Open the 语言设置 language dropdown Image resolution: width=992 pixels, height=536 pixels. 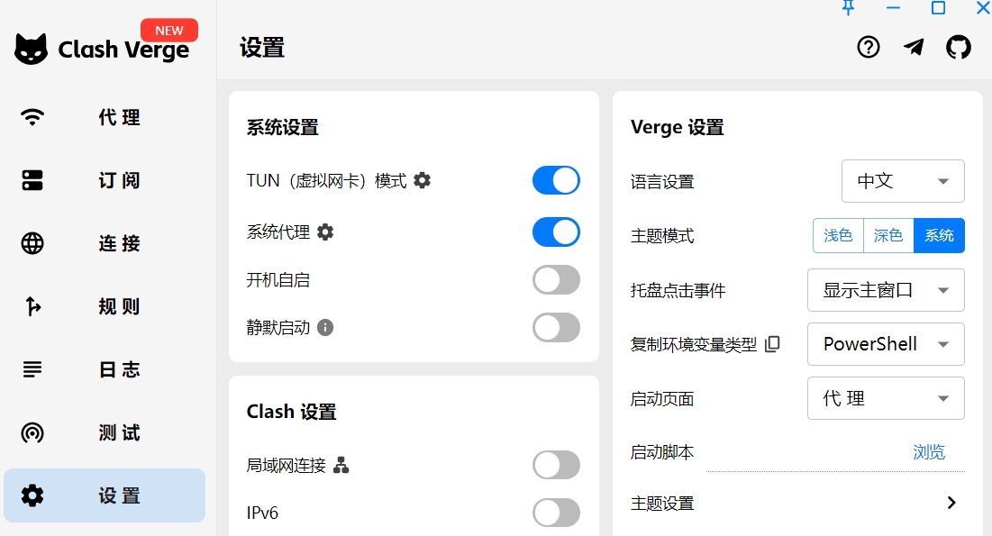[903, 181]
